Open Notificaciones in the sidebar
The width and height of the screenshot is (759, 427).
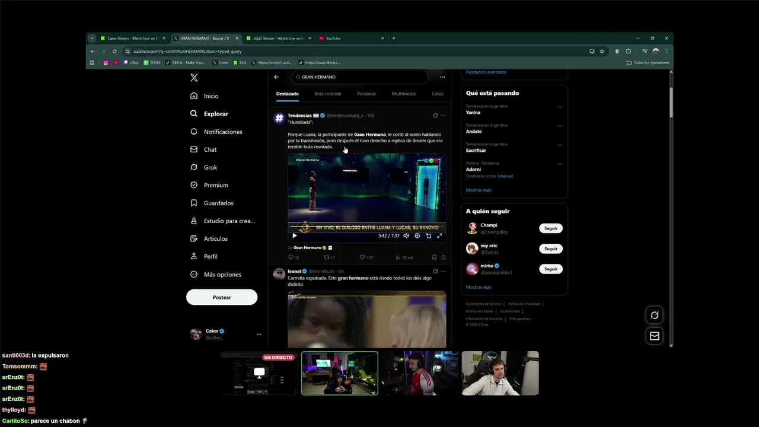pos(216,132)
